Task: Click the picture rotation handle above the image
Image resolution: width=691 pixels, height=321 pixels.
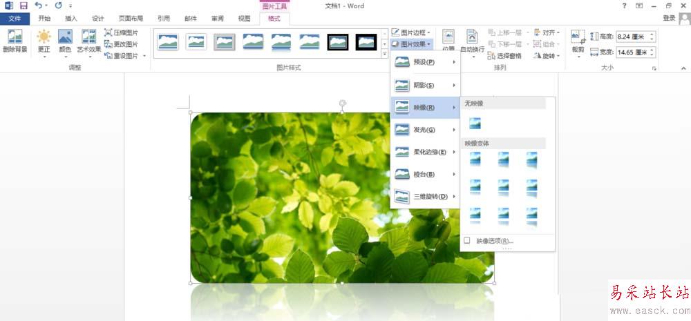Action: coord(342,103)
